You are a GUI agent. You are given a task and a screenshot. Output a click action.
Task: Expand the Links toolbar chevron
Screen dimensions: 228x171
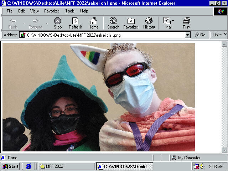click(225, 35)
